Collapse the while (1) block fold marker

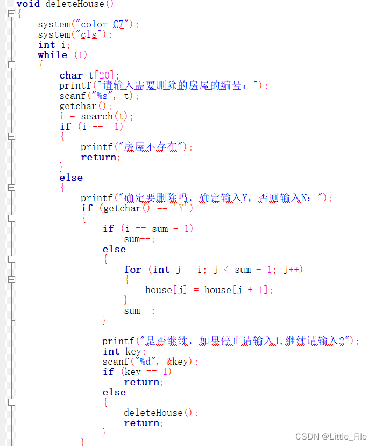(11, 65)
